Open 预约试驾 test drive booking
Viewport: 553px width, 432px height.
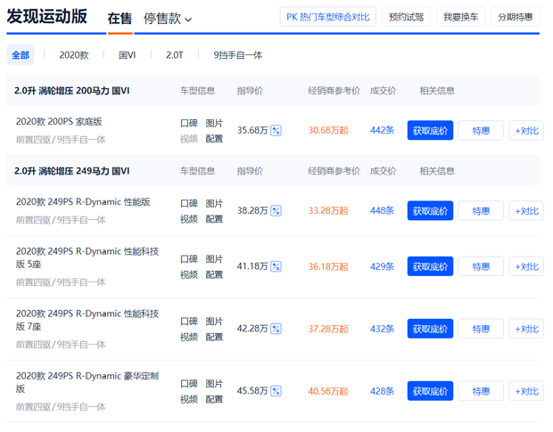point(407,17)
